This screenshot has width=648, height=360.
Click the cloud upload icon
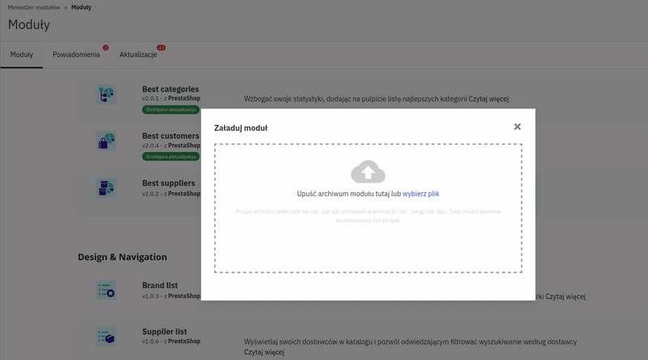(x=368, y=172)
